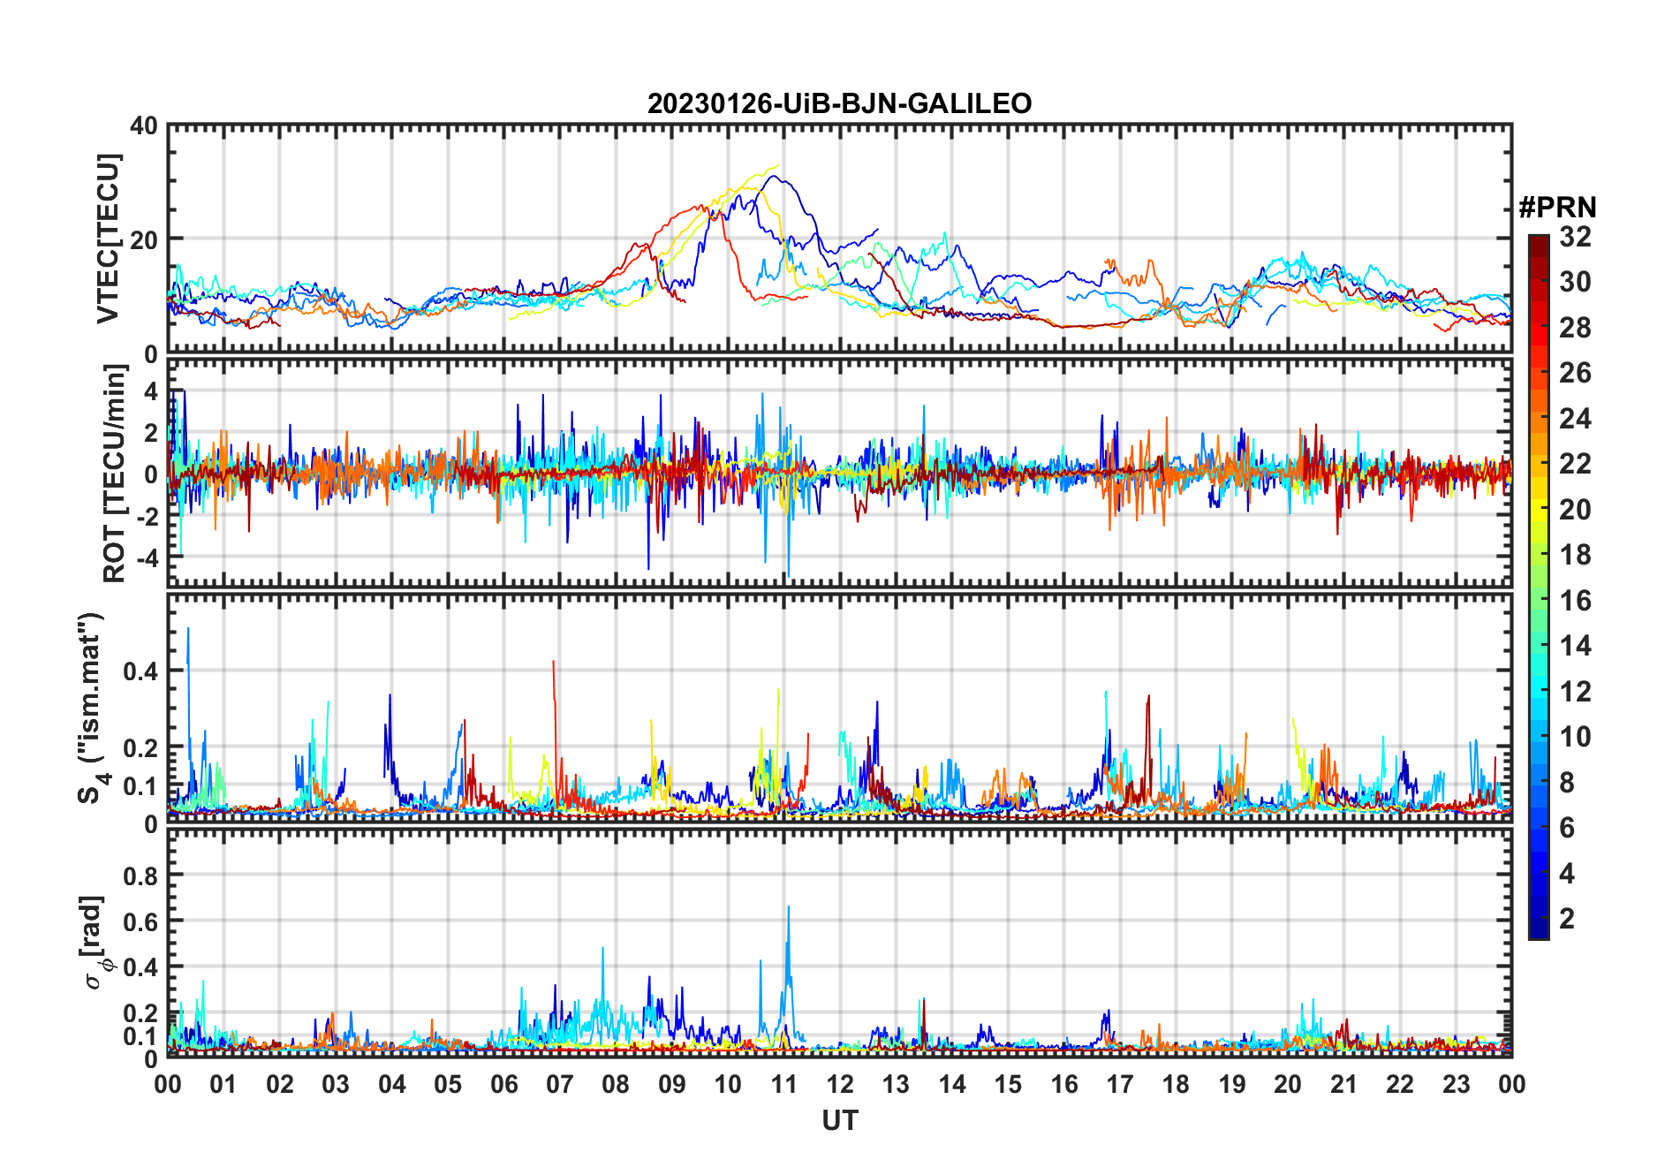
Task: Click VTEC y-axis tick label 20
Action: pyautogui.click(x=144, y=239)
